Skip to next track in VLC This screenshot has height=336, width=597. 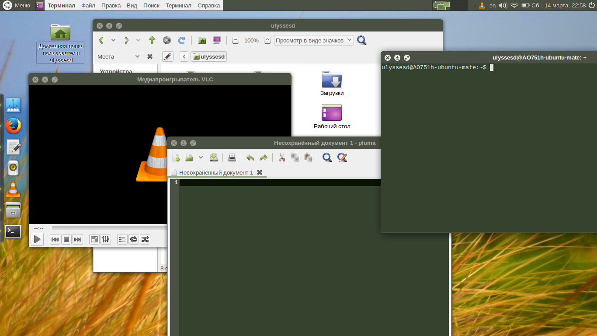pos(78,239)
